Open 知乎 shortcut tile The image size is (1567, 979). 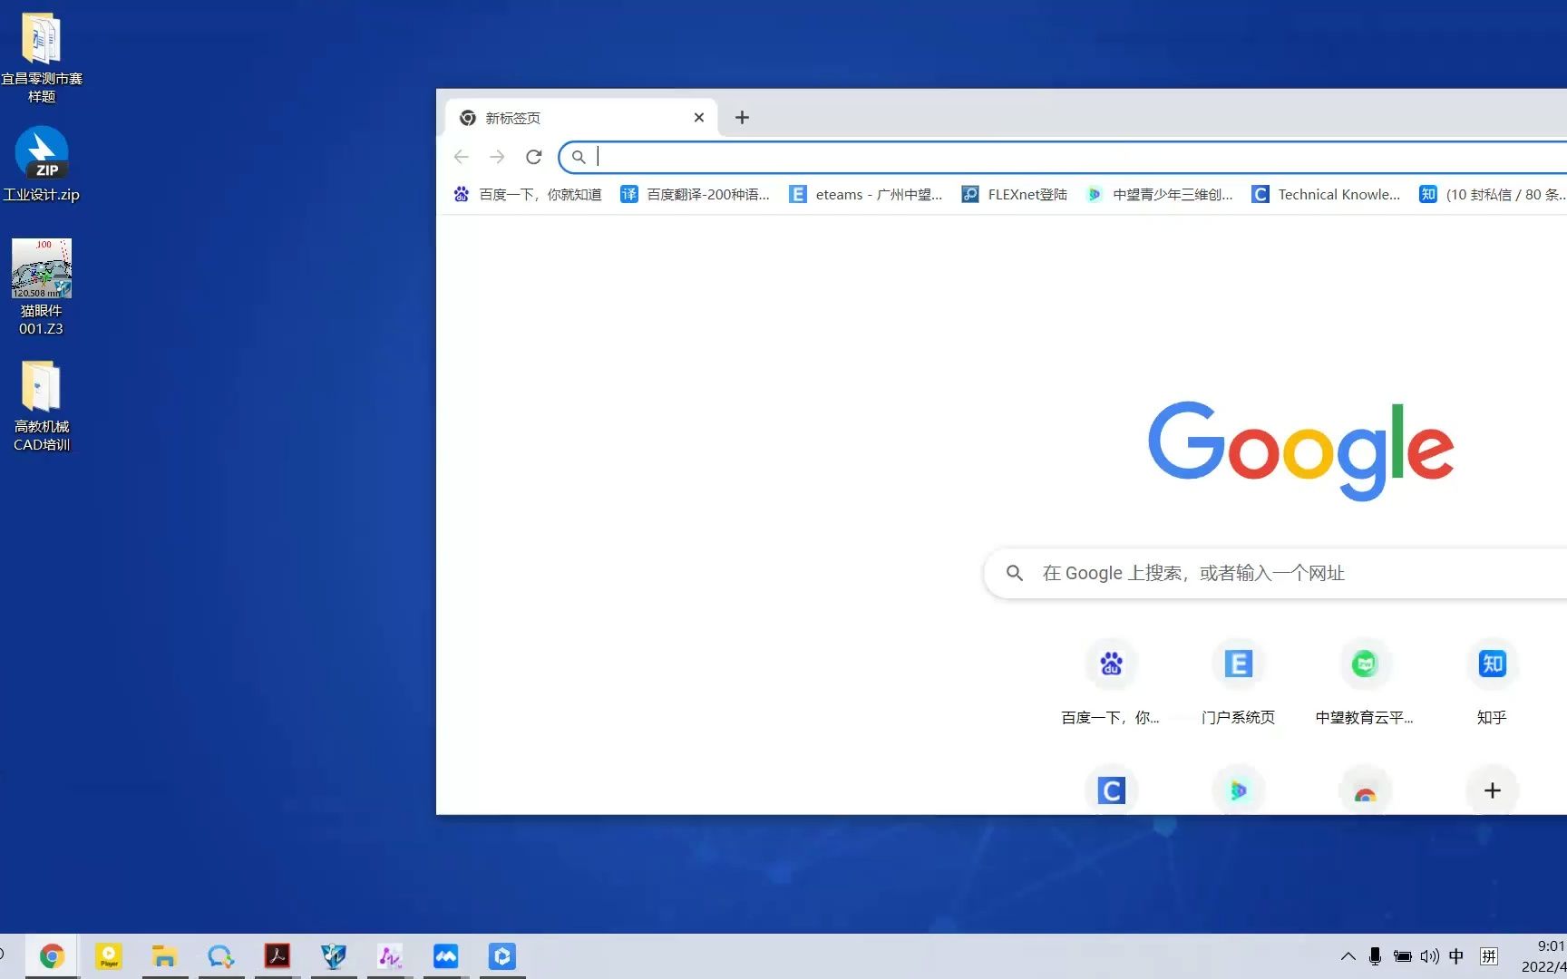point(1492,681)
